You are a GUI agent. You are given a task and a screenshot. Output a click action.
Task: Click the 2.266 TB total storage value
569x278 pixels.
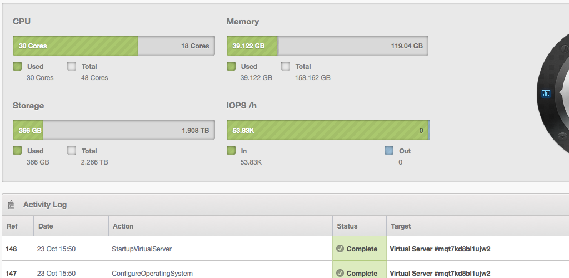[x=94, y=162]
